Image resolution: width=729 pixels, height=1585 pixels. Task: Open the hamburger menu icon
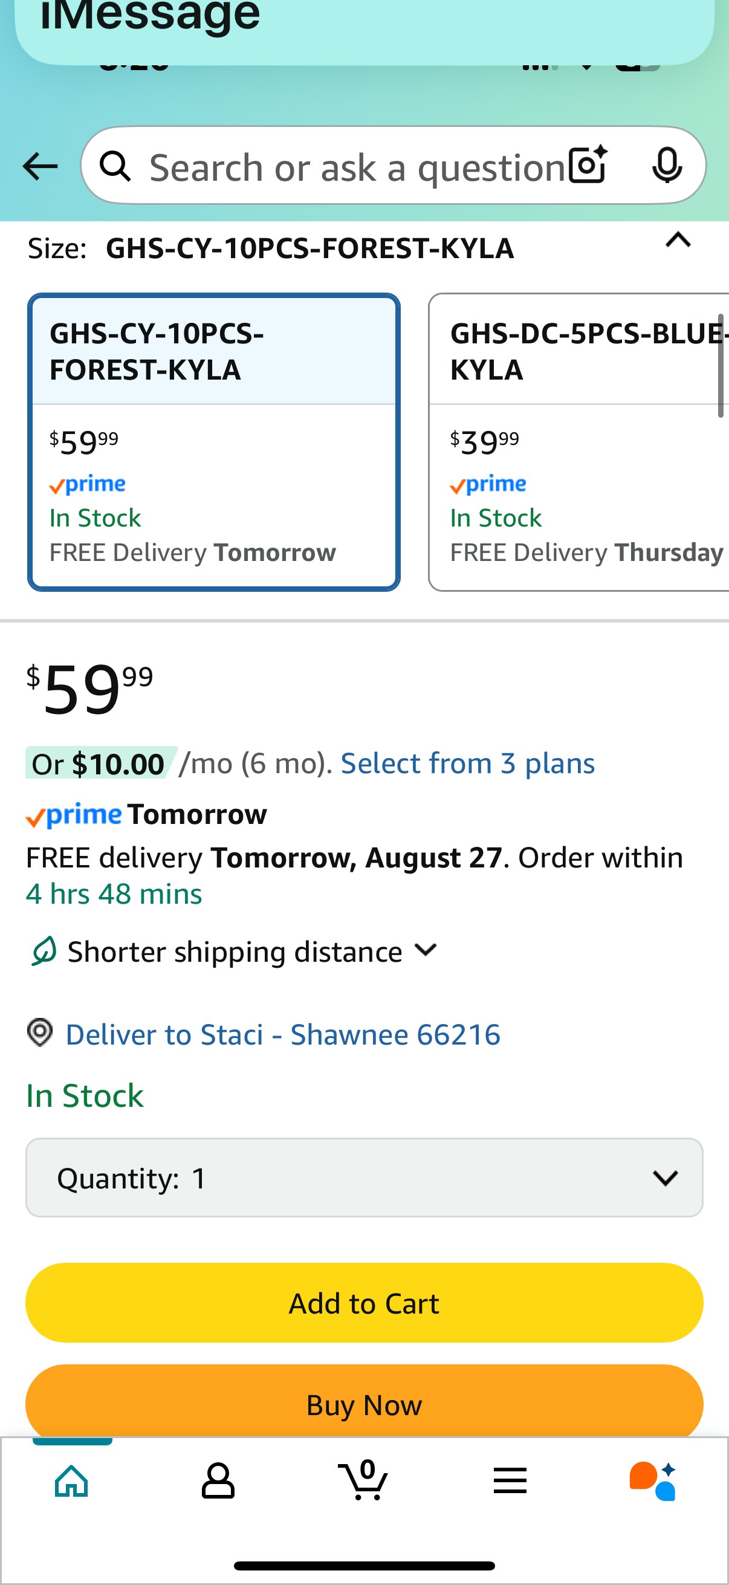pyautogui.click(x=510, y=1480)
